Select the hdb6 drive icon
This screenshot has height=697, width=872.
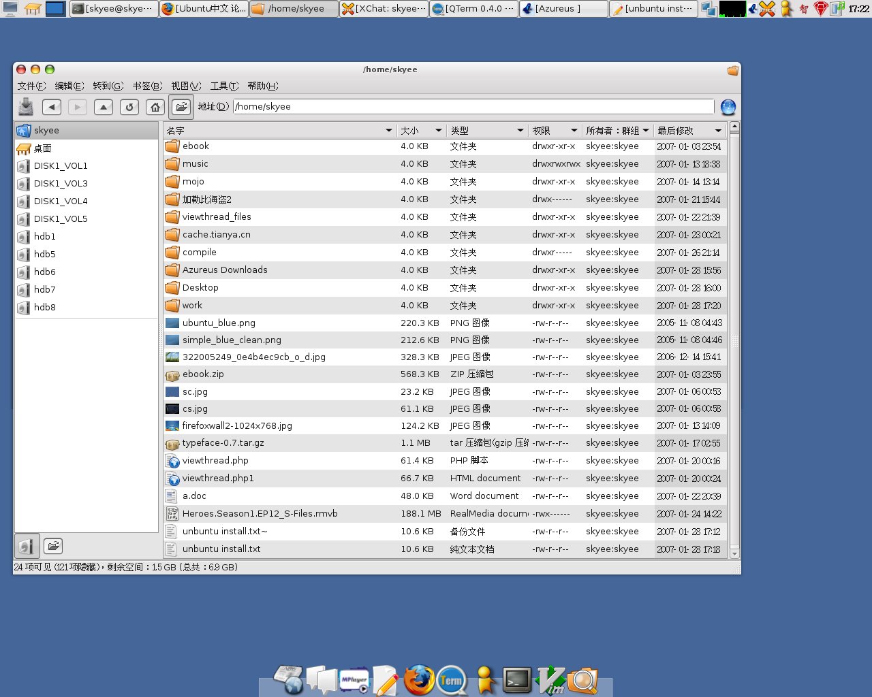click(24, 272)
